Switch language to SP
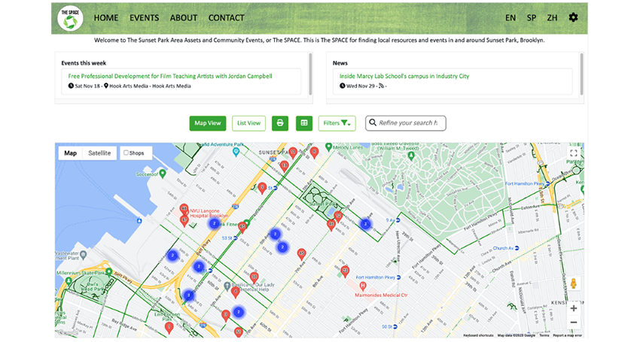Screen dimensions: 640x342 pos(532,18)
